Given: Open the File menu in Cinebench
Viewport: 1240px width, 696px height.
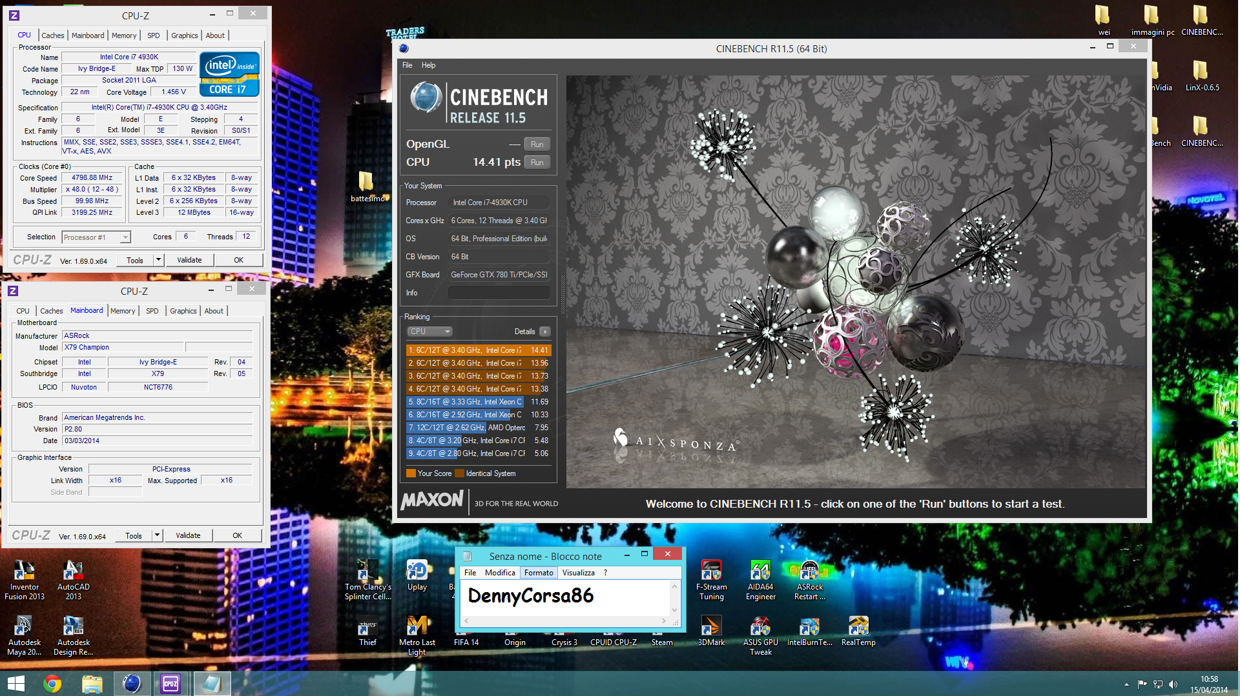Looking at the screenshot, I should point(407,65).
